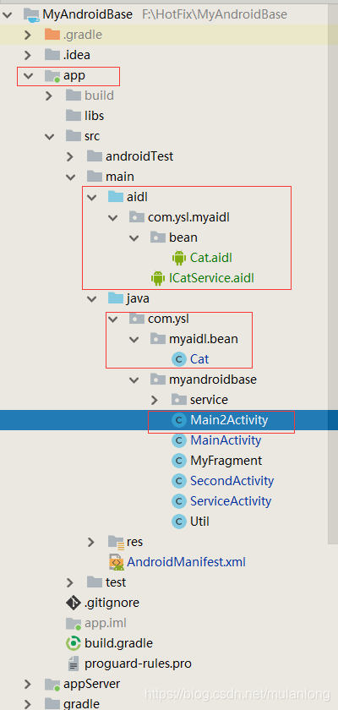
Task: Click the Android icon of Cat.aidl
Action: tap(179, 258)
